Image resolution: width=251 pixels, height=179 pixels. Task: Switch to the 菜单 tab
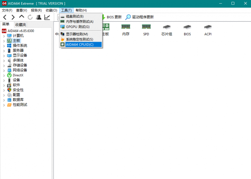(6, 24)
